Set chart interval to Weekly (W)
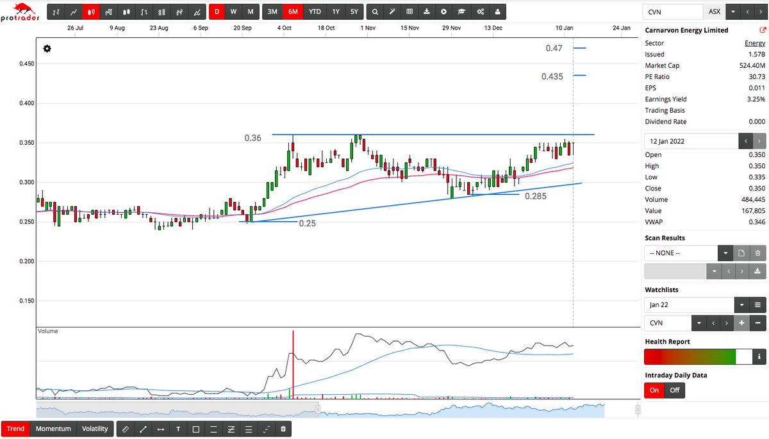This screenshot has height=439, width=769. [x=233, y=12]
